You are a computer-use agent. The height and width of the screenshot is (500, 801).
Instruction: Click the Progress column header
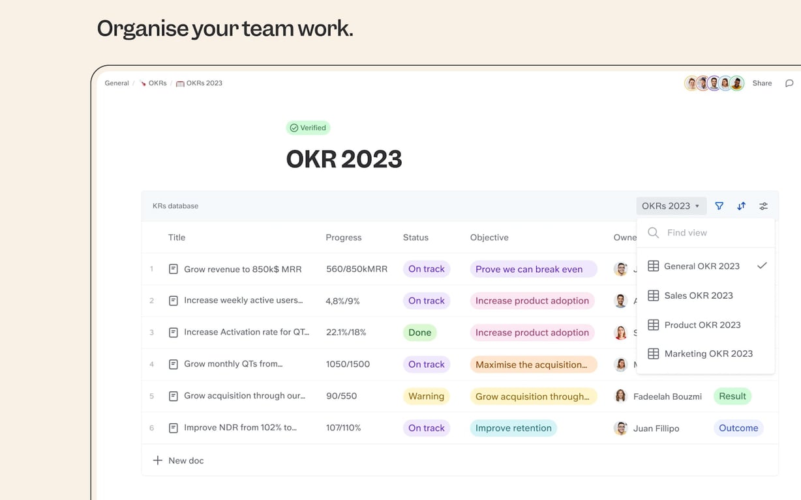click(344, 238)
